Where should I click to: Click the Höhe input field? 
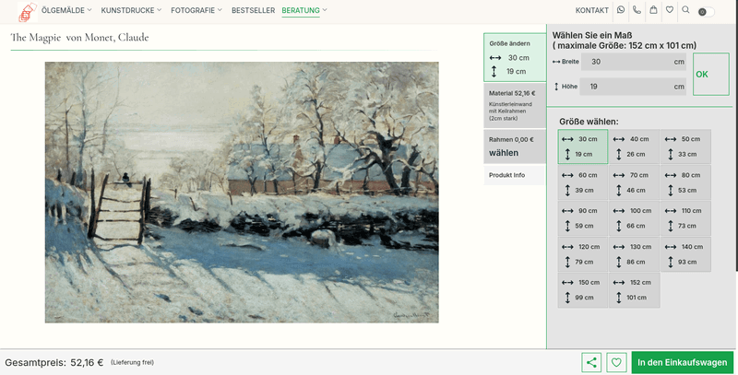(633, 87)
